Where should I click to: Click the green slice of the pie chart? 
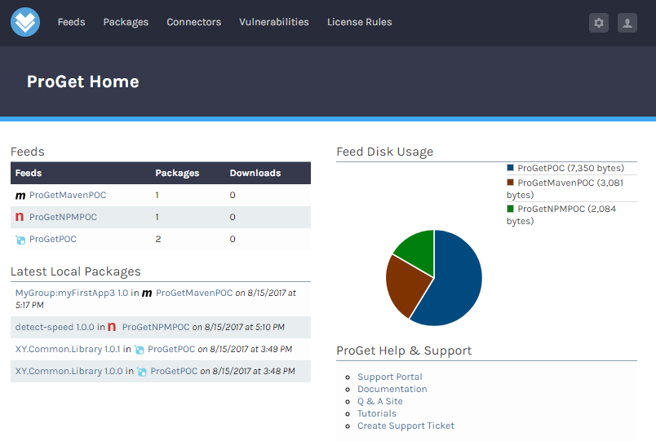tap(416, 248)
